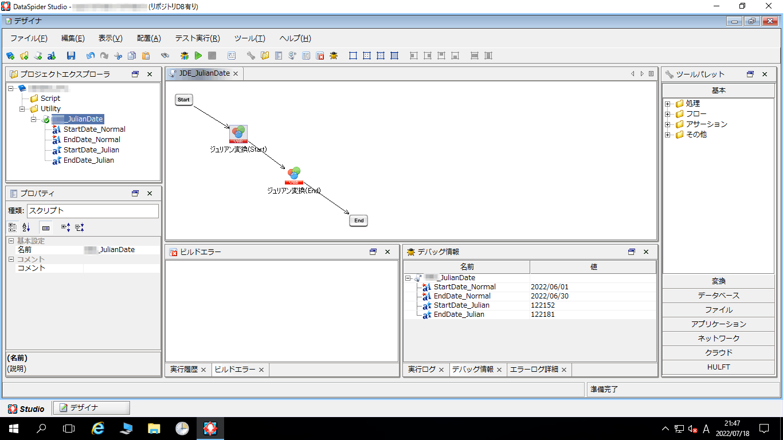783x440 pixels.
Task: Start debug run with bug icon
Action: click(185, 56)
